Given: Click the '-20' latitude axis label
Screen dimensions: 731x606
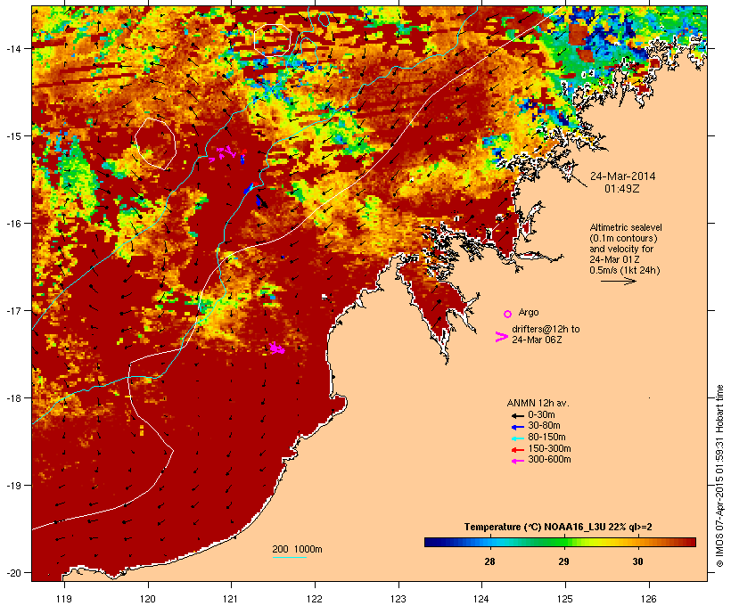Looking at the screenshot, I should [x=13, y=573].
